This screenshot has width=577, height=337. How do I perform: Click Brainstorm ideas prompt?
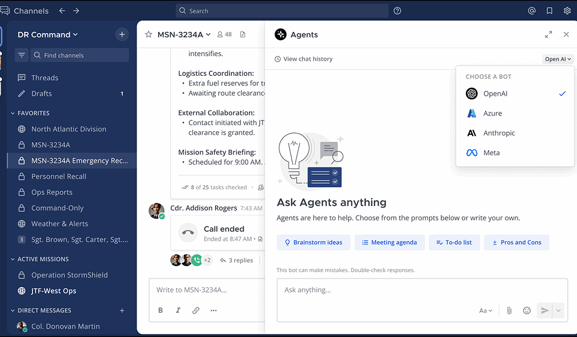tap(314, 243)
